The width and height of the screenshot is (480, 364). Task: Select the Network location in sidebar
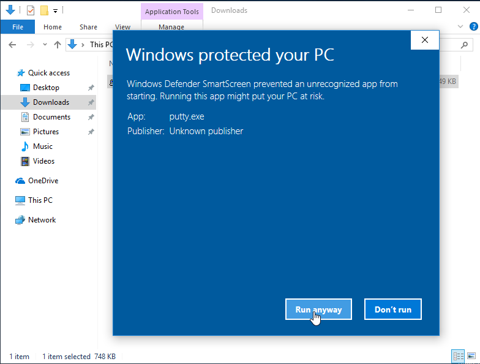42,220
